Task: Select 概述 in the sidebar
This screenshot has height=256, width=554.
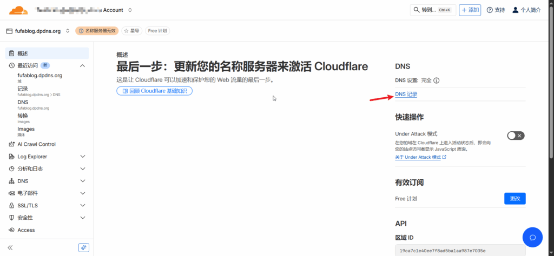Action: pyautogui.click(x=23, y=53)
